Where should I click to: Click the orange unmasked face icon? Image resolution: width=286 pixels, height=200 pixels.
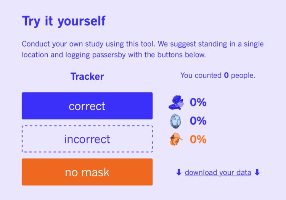176,139
